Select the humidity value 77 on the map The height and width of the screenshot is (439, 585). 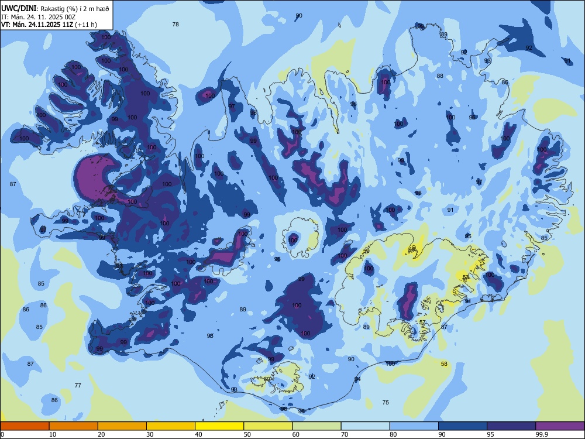pos(78,385)
